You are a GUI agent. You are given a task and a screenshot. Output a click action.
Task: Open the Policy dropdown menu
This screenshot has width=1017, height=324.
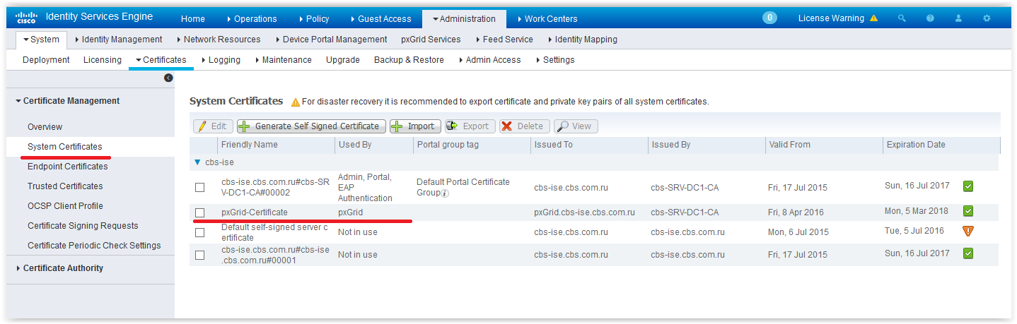point(314,19)
